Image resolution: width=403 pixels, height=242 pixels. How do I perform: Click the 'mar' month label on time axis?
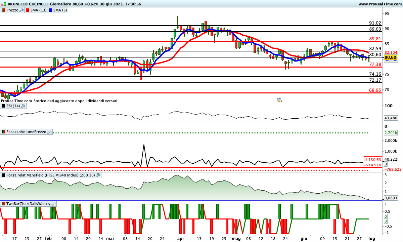110,238
